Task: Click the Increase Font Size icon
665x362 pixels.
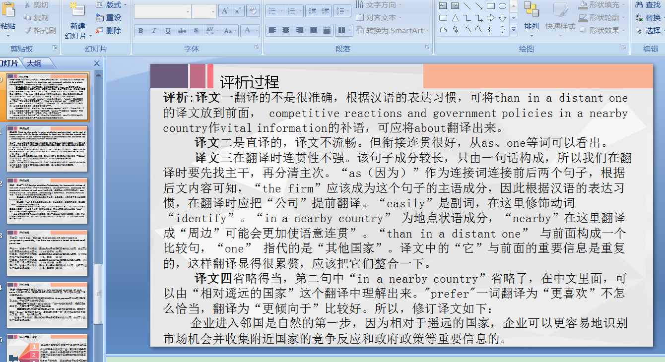Action: (224, 11)
